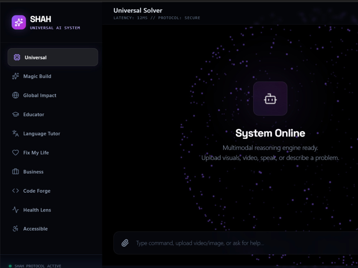
Task: Click the Universal chip icon
Action: pos(17,57)
